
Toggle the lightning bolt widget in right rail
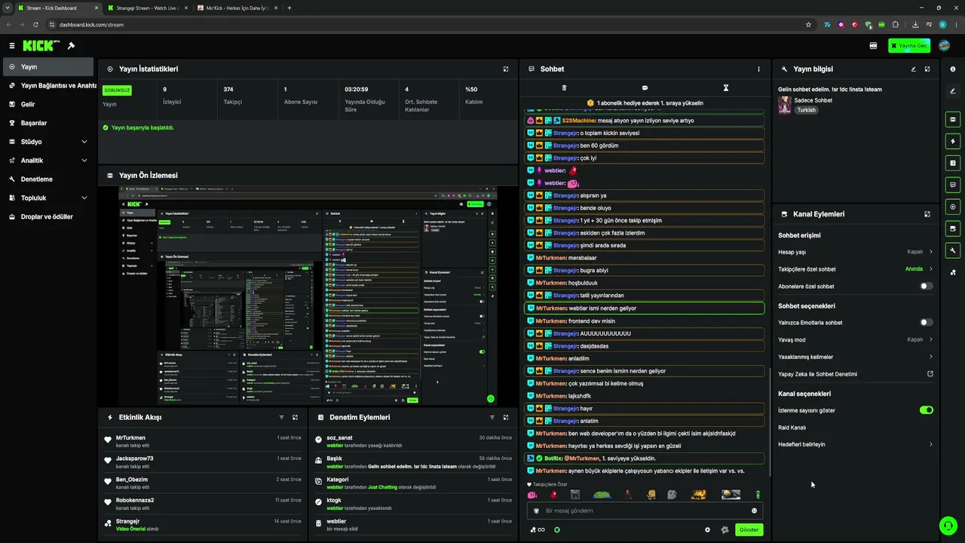click(953, 141)
